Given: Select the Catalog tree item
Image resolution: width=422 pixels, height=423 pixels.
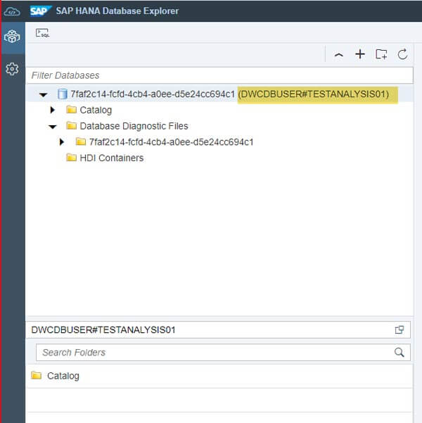Looking at the screenshot, I should pyautogui.click(x=96, y=110).
